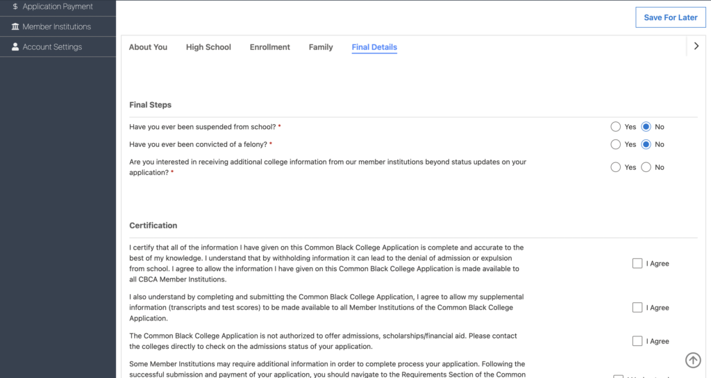Viewport: 711px width, 378px height.
Task: Click the scroll-to-top arrow icon
Action: 692,360
